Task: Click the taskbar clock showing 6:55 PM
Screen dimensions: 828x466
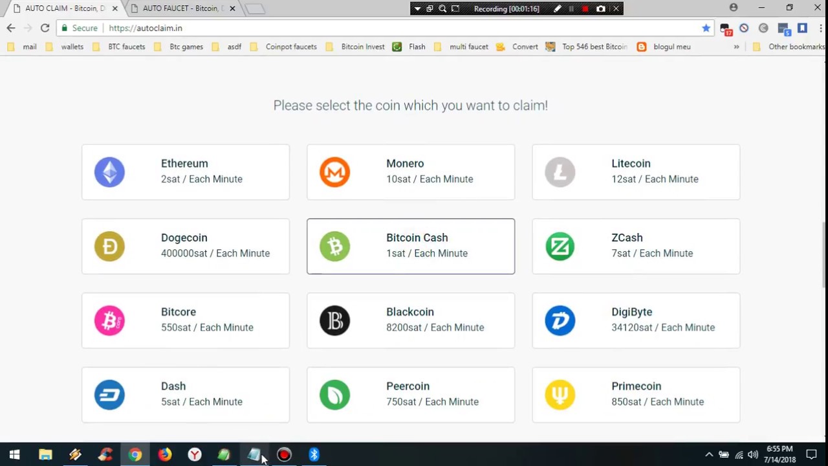Action: (x=779, y=454)
